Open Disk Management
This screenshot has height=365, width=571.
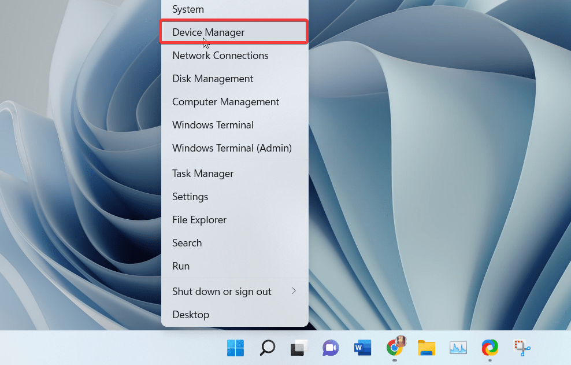(x=213, y=79)
